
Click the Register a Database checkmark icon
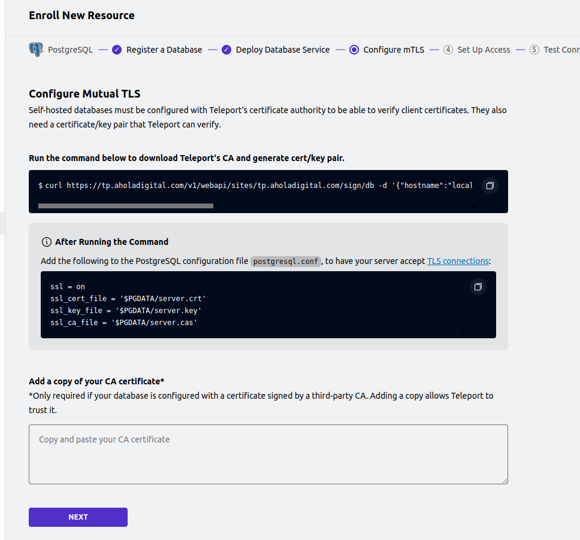tap(117, 50)
